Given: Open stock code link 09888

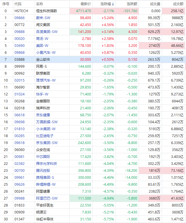Looking at the screenshot, I should coord(19,32).
